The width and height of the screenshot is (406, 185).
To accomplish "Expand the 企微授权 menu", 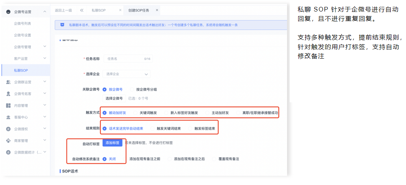I will click(x=45, y=129).
